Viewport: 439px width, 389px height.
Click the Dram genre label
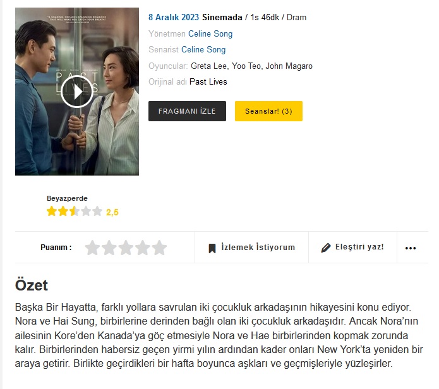[296, 17]
